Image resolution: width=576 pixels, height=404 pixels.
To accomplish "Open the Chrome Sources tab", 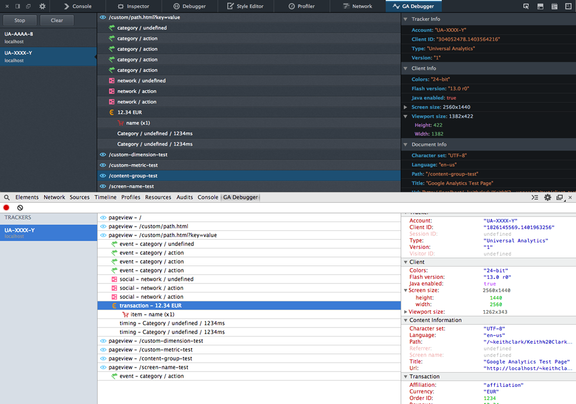I will 79,197.
